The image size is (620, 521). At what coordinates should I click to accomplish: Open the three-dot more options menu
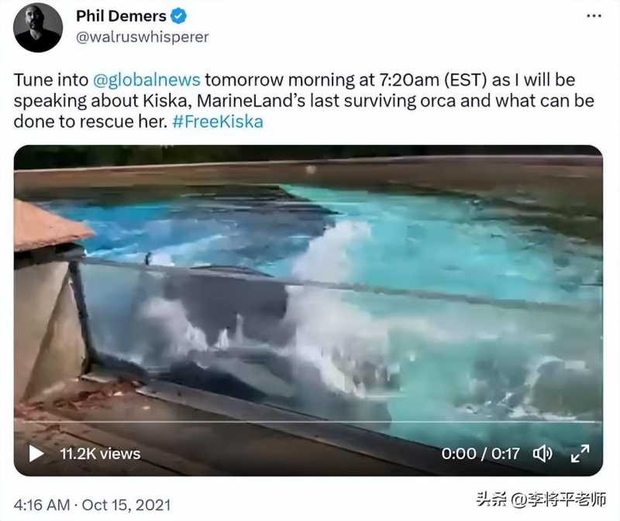594,16
